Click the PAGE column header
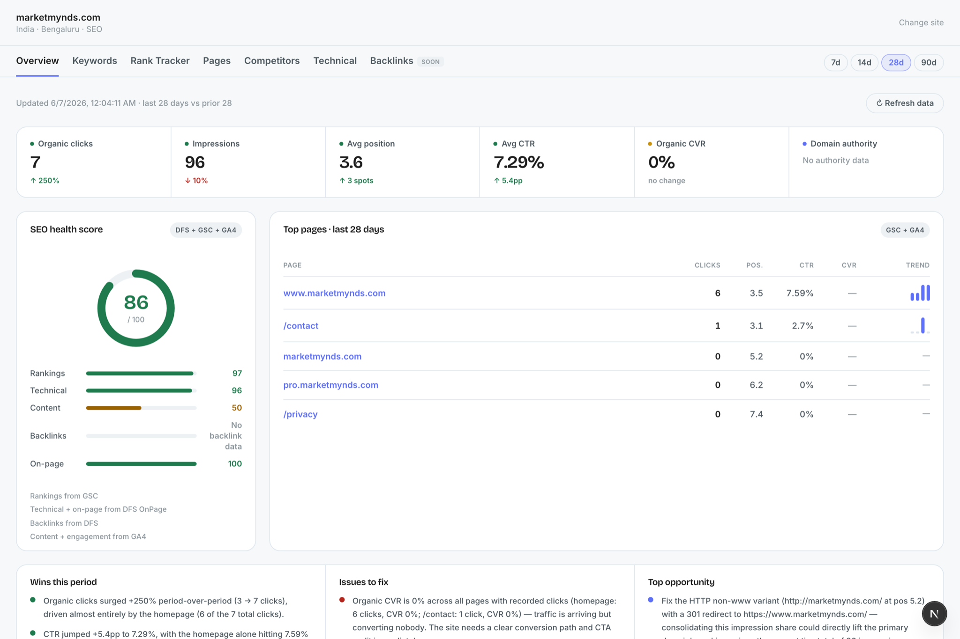 292,265
